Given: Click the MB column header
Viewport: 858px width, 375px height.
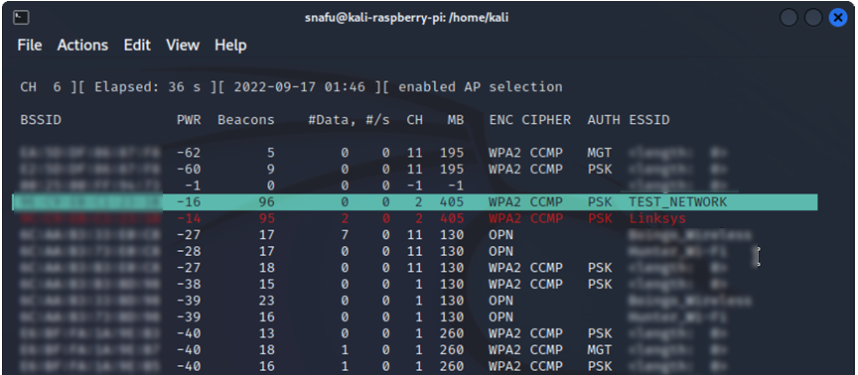Looking at the screenshot, I should tap(455, 120).
